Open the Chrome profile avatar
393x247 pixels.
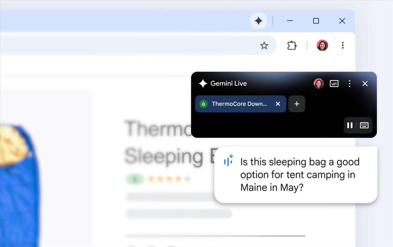point(322,45)
